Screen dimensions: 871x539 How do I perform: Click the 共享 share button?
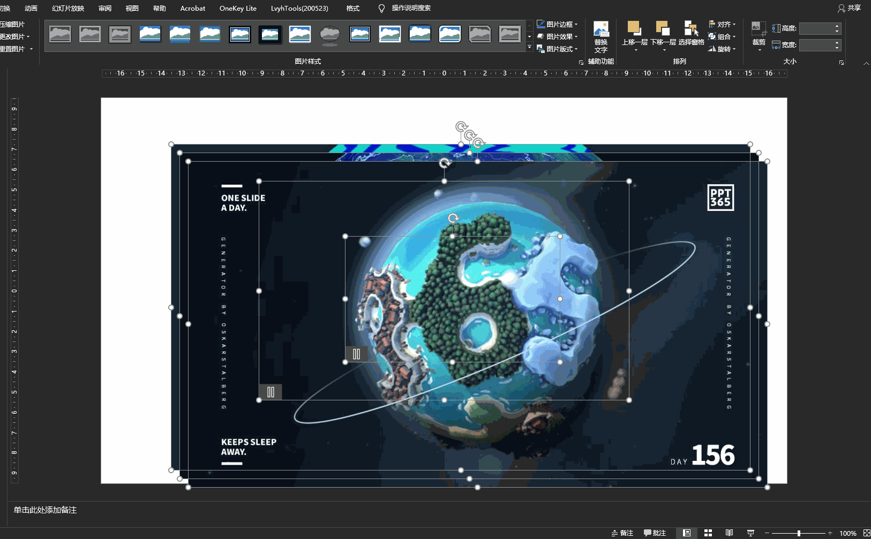pos(850,8)
